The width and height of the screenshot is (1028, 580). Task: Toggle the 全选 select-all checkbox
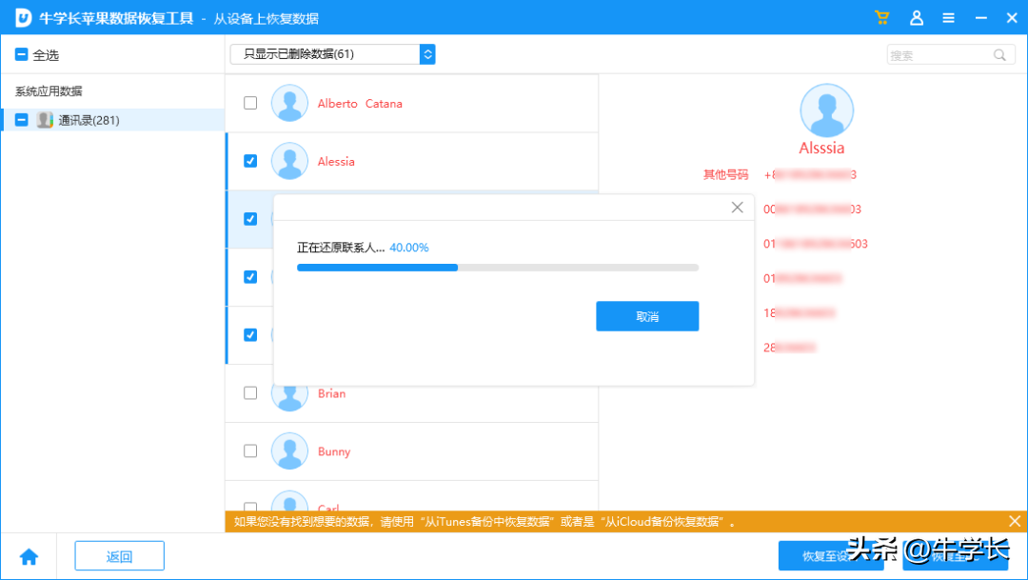click(x=20, y=54)
